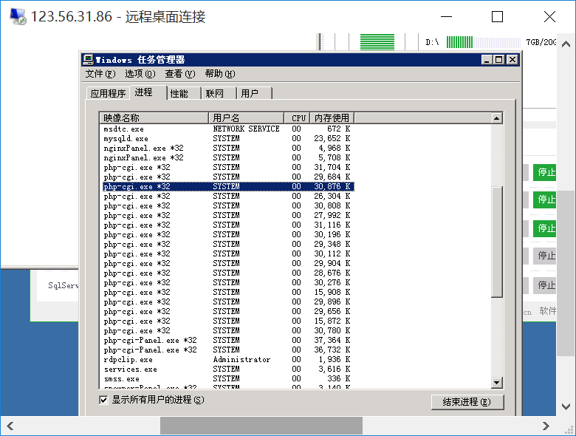Select the smss.exe process row
The image size is (576, 436).
[227, 378]
